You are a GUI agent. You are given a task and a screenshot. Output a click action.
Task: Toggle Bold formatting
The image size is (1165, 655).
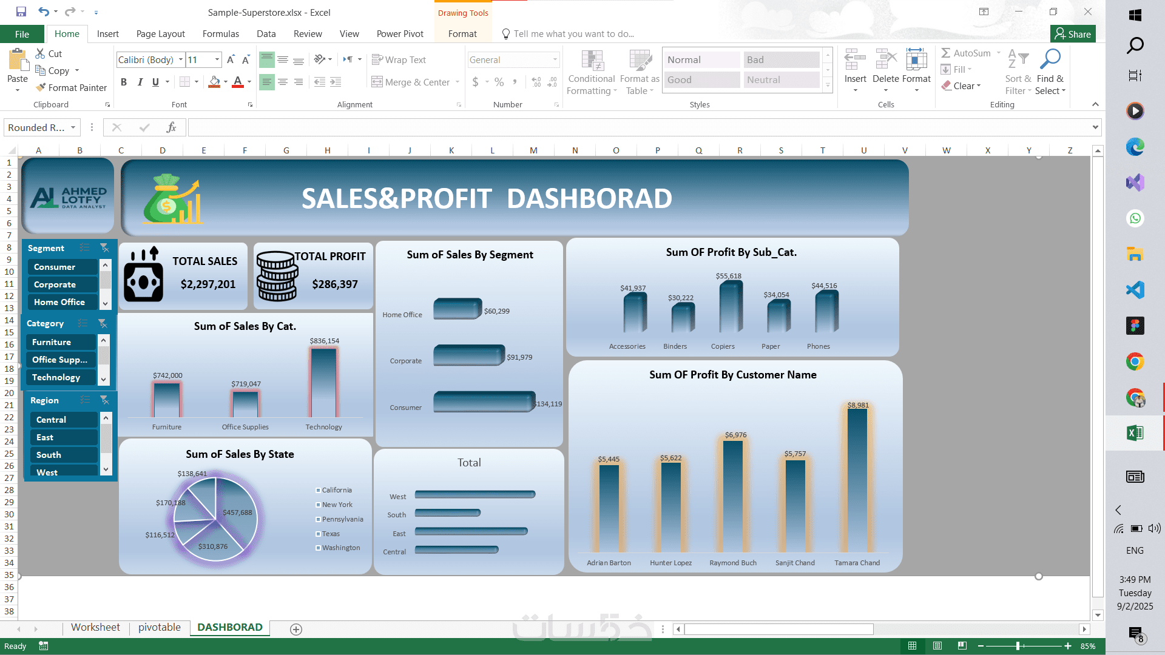point(124,82)
